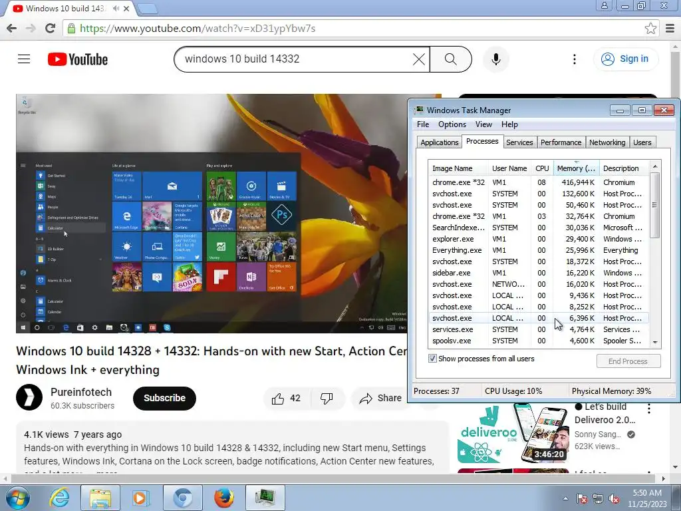681x511 pixels.
Task: Subscribe to Pureinfotech channel
Action: point(165,398)
